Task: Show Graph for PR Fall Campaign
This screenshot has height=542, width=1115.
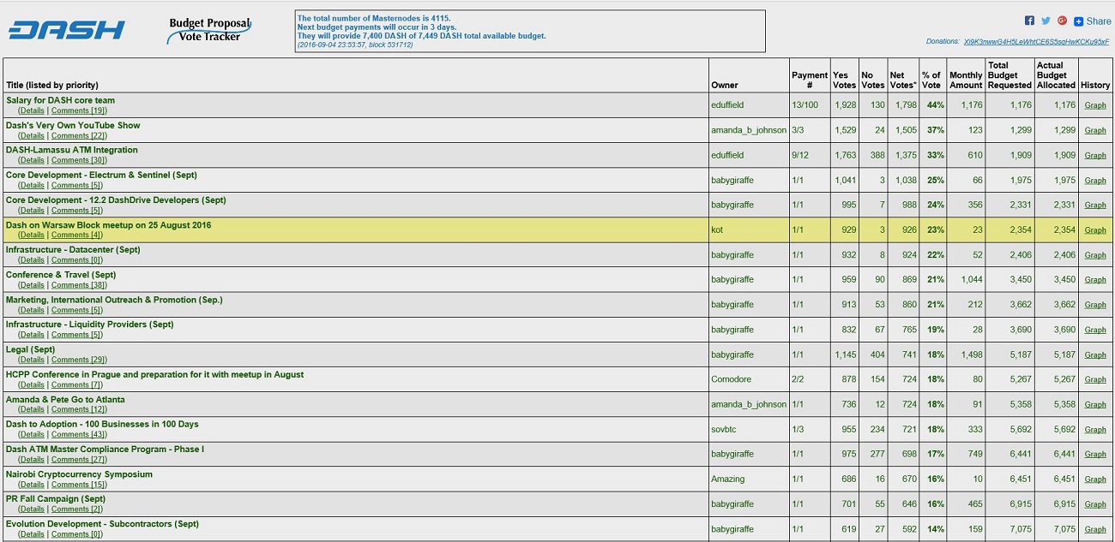Action: click(1095, 504)
